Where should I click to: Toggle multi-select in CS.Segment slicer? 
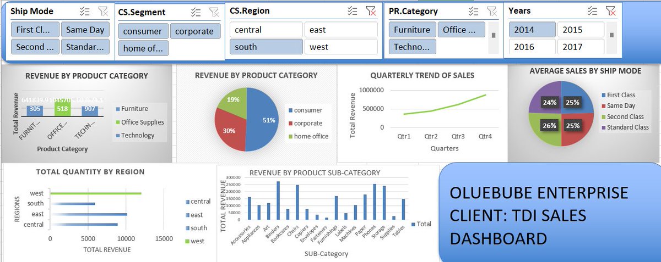[196, 12]
